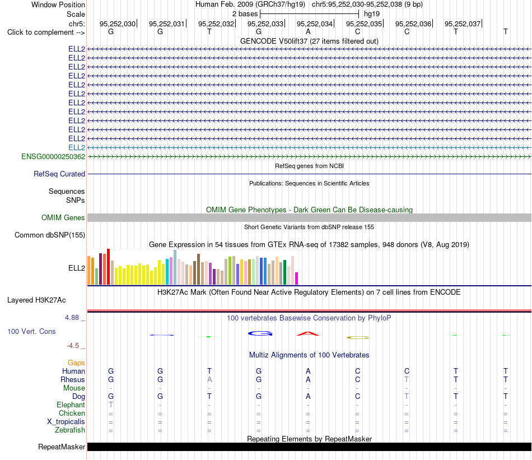Viewport: 532px width, 460px height.
Task: Click the 'RefSeq genes from NCBI' title
Action: point(309,166)
